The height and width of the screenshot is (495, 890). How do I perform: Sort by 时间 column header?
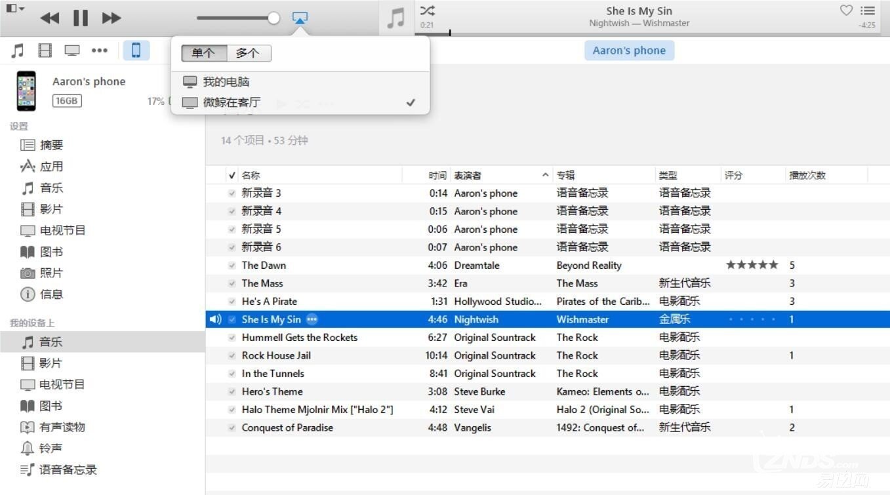pos(437,176)
